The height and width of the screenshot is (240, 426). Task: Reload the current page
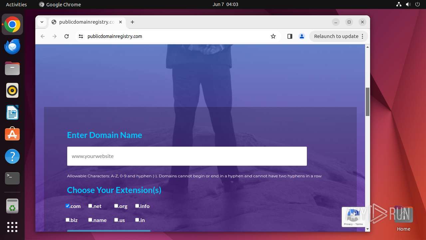click(67, 36)
